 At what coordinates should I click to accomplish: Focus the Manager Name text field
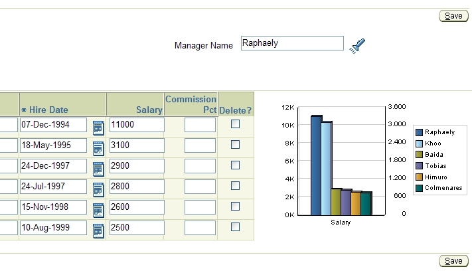(x=292, y=44)
